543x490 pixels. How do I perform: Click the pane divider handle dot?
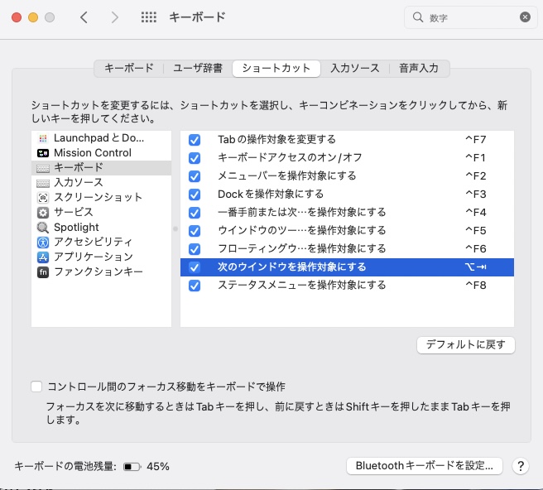175,229
